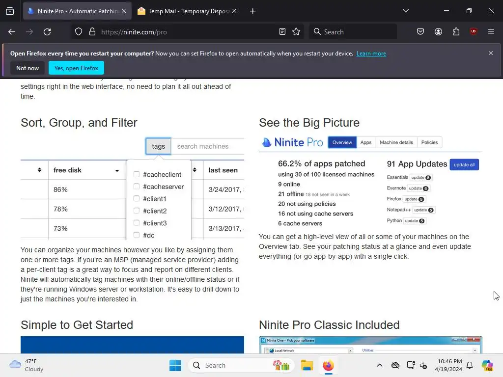
Task: Select the Apps tab in Ninite Pro
Action: click(x=365, y=142)
